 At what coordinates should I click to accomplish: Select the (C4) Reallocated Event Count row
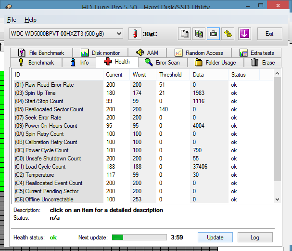point(143,183)
